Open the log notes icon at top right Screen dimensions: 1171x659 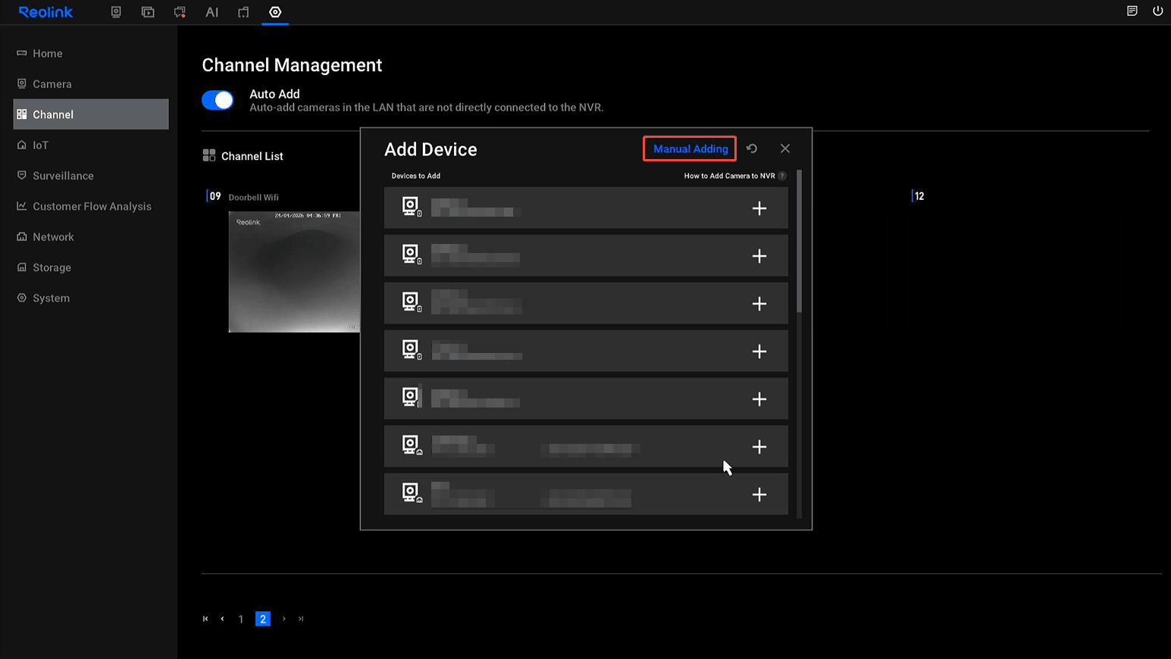point(1132,11)
